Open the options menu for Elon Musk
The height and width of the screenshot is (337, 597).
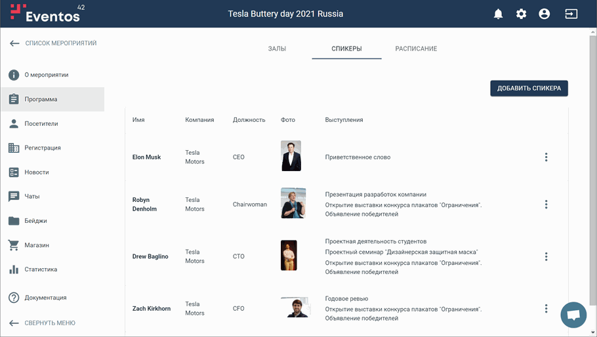546,157
